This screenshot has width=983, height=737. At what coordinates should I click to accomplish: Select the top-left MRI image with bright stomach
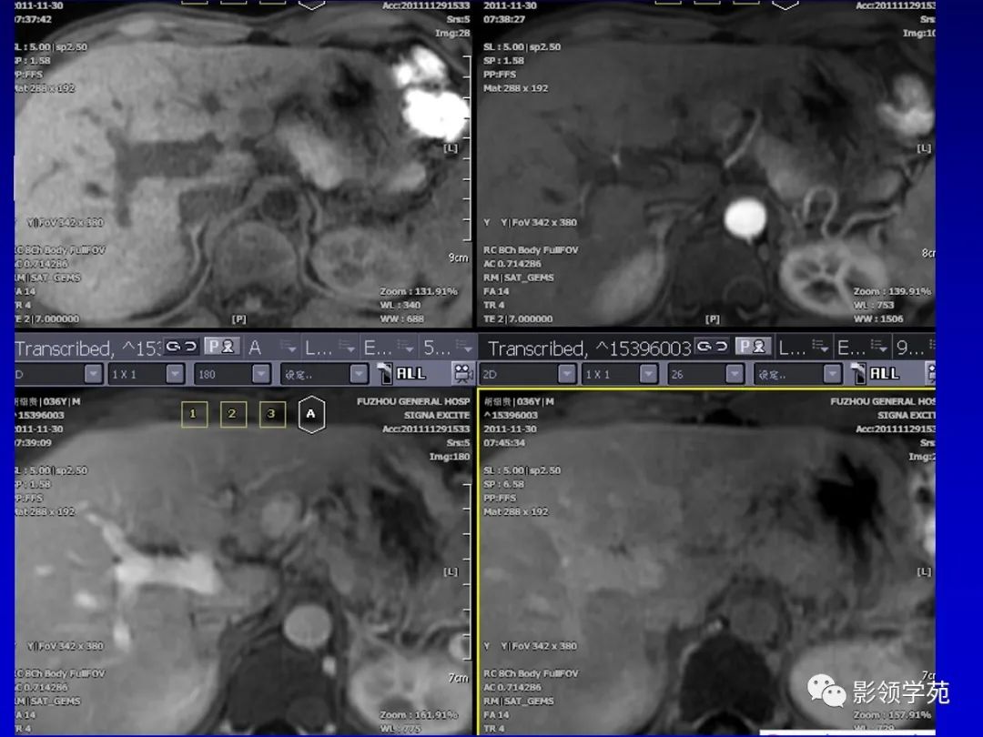click(243, 164)
